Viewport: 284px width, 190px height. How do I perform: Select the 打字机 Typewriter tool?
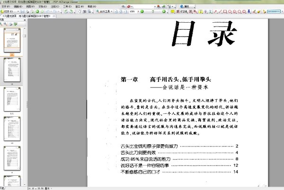coord(182,11)
